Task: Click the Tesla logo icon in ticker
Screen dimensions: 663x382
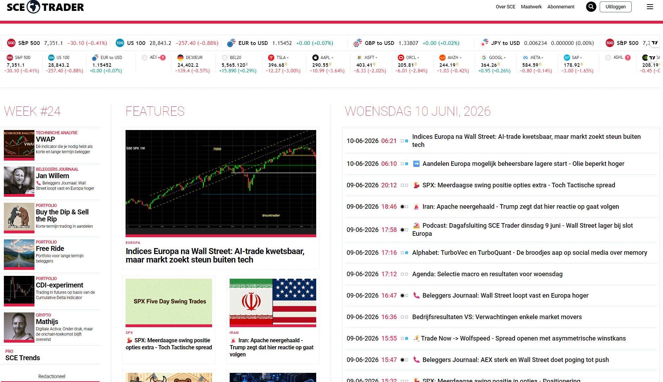Action: (271, 58)
